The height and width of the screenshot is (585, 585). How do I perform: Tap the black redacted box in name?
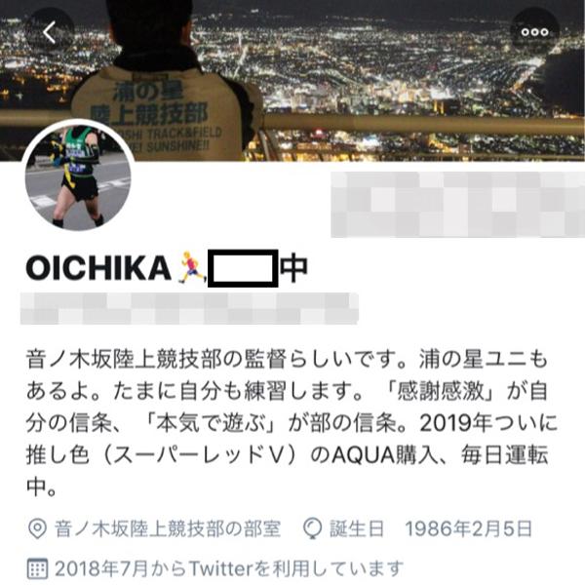[x=243, y=268]
